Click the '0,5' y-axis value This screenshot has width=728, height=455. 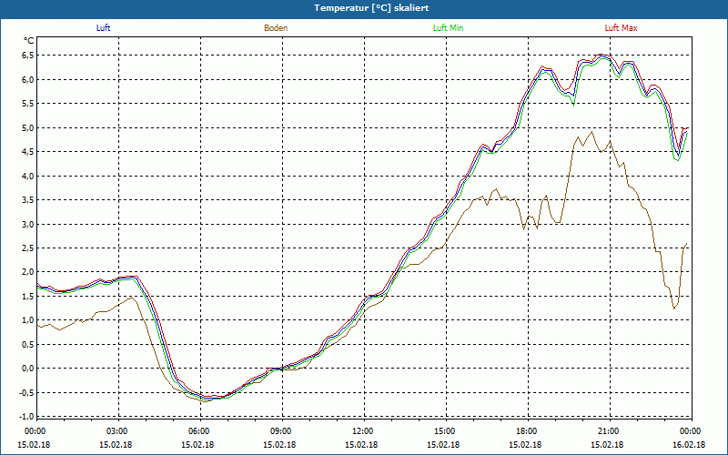[28, 345]
